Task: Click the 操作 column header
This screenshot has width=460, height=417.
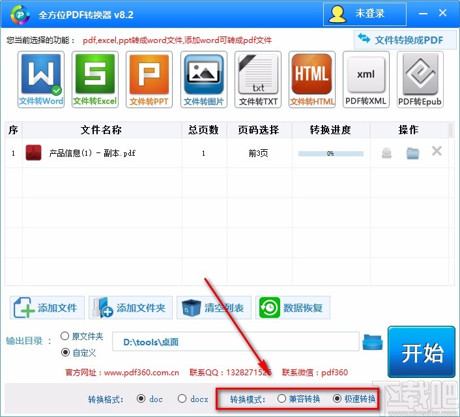Action: tap(409, 130)
